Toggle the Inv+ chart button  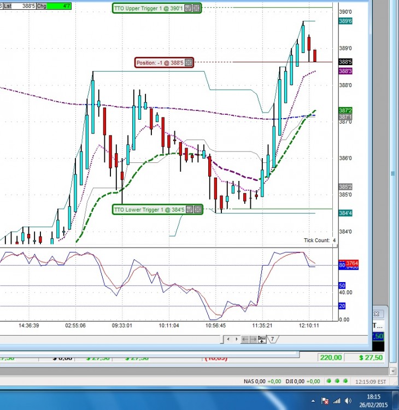click(x=262, y=339)
